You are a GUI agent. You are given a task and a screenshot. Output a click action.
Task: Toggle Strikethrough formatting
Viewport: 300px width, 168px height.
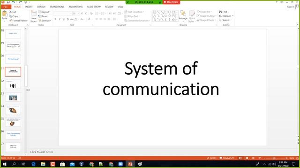(x=72, y=19)
